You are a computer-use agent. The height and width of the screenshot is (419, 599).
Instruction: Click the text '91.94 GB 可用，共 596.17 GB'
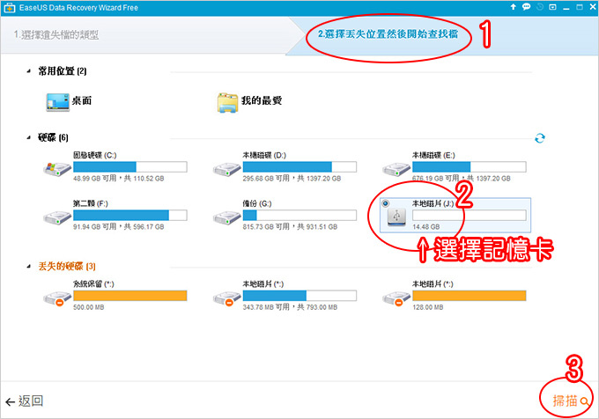pyautogui.click(x=118, y=227)
